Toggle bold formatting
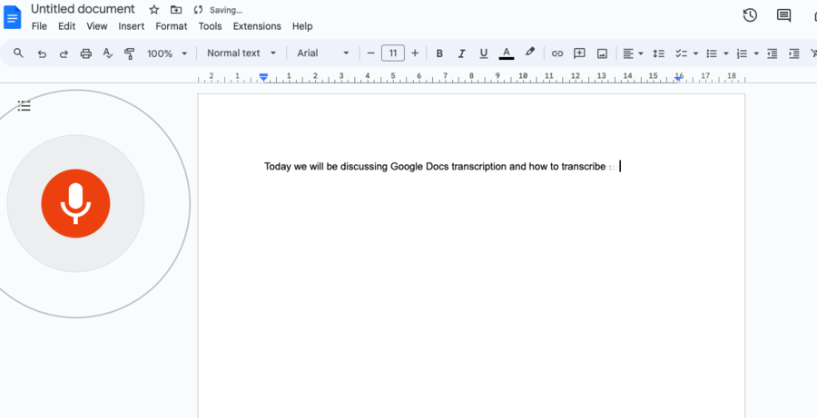Screen dimensions: 817x418 (439, 53)
